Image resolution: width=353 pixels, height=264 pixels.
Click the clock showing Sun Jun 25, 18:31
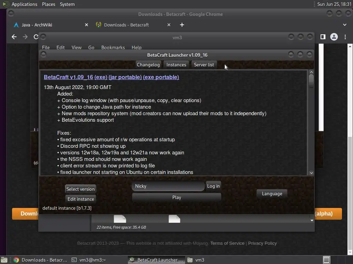[334, 4]
